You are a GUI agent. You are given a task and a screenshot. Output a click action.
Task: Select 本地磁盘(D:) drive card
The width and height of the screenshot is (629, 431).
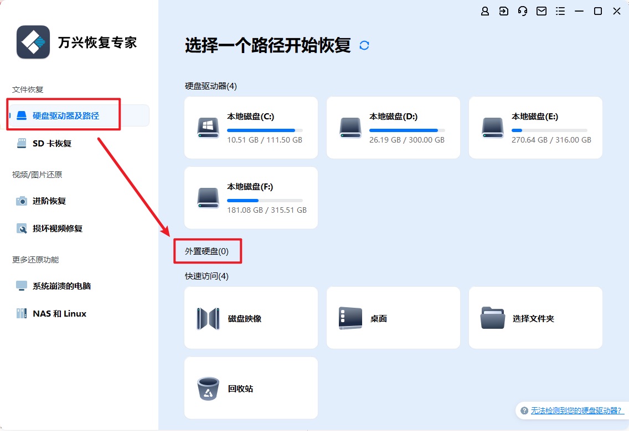tap(393, 128)
